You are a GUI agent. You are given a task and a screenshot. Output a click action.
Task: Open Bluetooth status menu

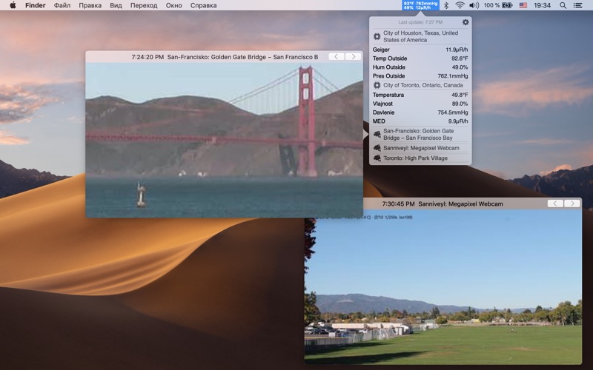[x=446, y=5]
